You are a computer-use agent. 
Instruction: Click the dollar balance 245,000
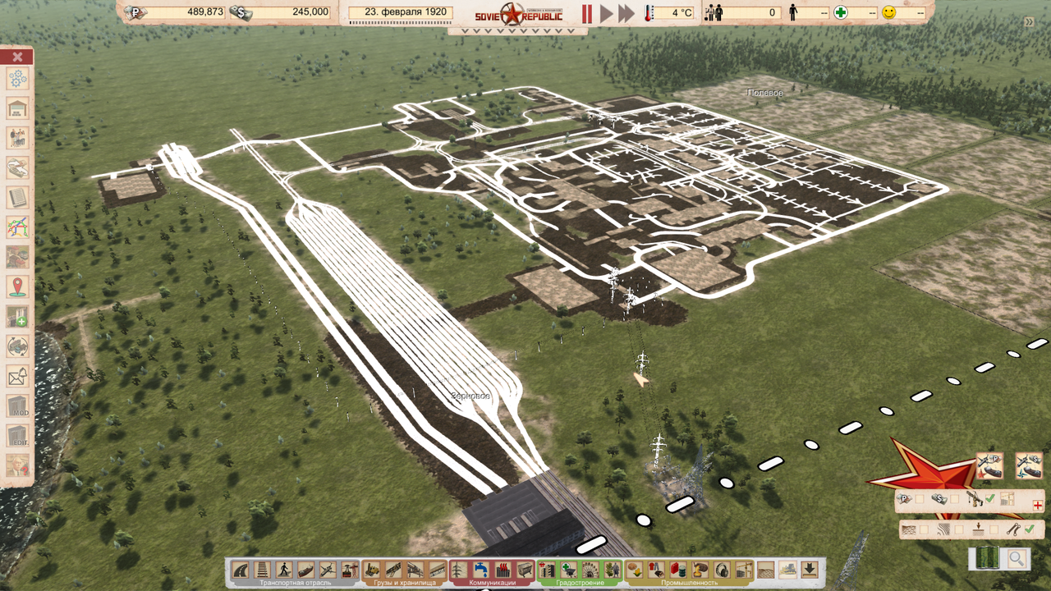281,12
